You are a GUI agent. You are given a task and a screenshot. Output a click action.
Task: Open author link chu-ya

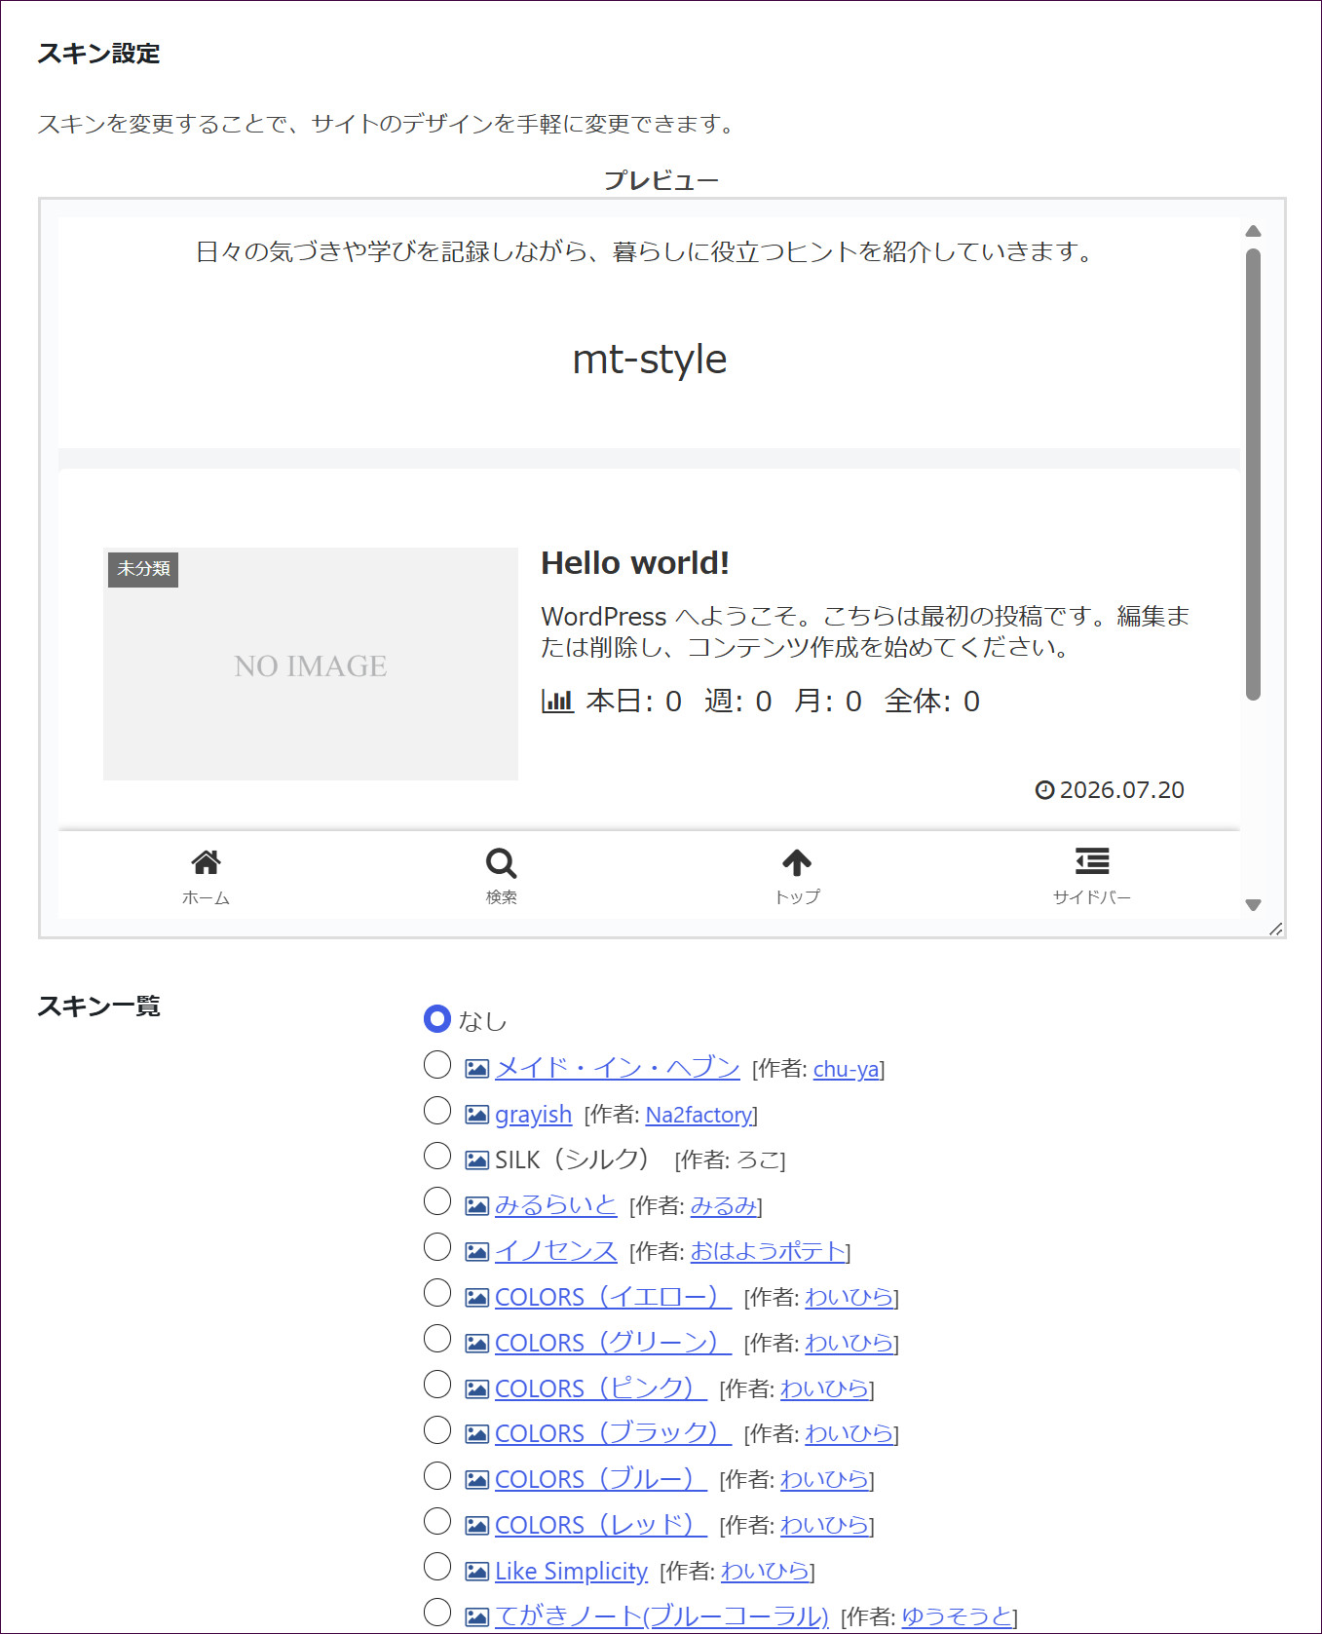[x=846, y=1069]
